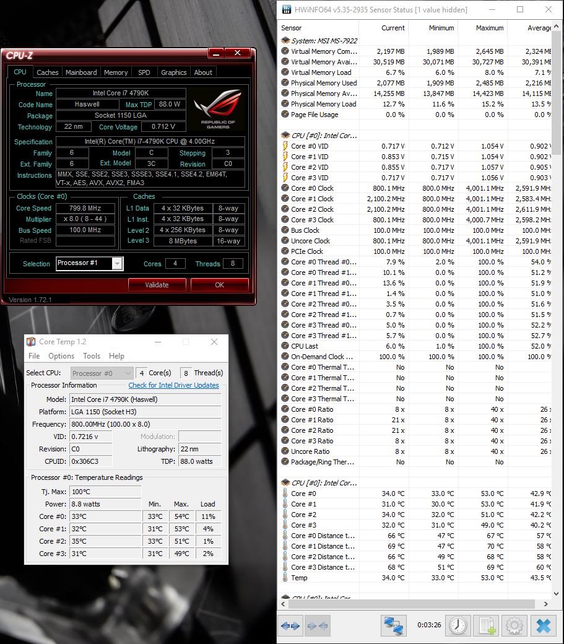Screen dimensions: 564x644
Task: Open the About tab in CPU-Z
Action: [x=203, y=72]
